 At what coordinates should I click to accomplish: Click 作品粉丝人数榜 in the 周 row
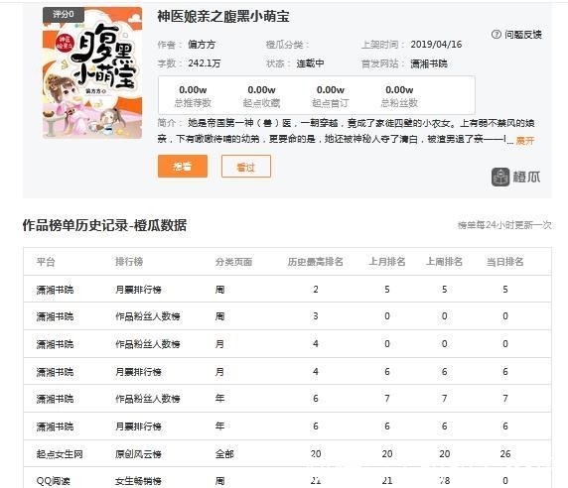[x=147, y=316]
